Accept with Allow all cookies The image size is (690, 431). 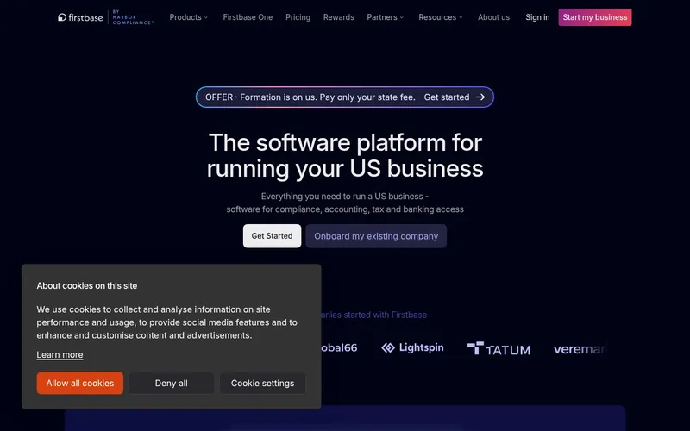(x=80, y=383)
